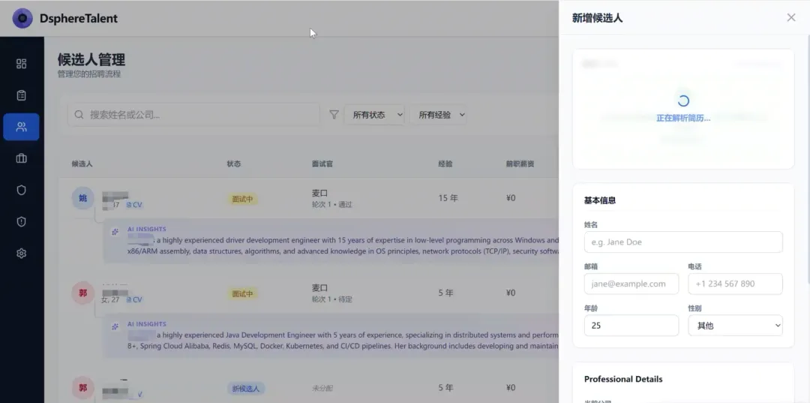Open CV link of the 女, 27 candidate
Image resolution: width=810 pixels, height=403 pixels.
tap(134, 299)
